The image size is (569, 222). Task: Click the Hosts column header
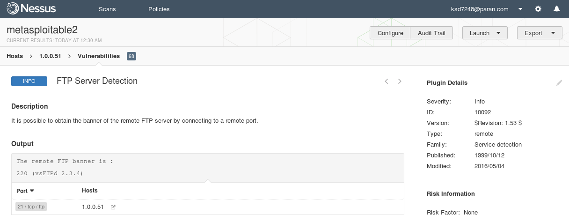pyautogui.click(x=90, y=191)
